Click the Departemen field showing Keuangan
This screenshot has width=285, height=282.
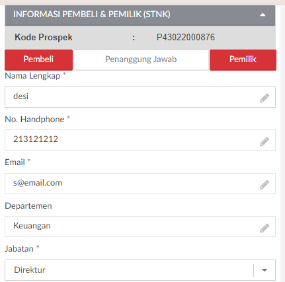140,227
